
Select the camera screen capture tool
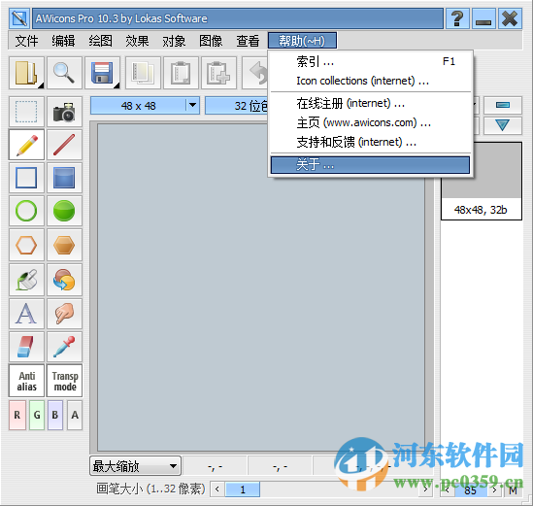(64, 112)
